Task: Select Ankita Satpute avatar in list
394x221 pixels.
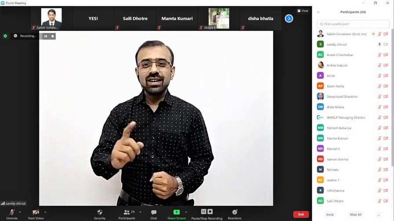Action: point(321,65)
